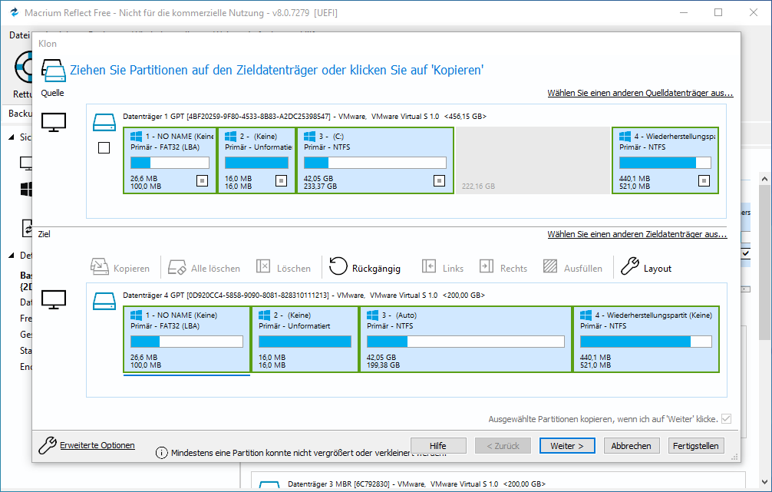Click the Alle löschen icon
The height and width of the screenshot is (492, 772).
coord(177,267)
